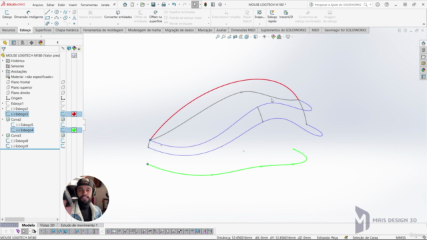Click the SOLIDWORKS help search field
This screenshot has width=427, height=240.
pos(338,5)
